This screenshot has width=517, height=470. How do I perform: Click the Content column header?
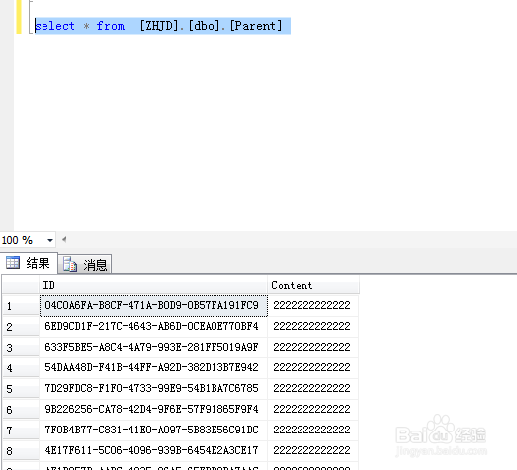coord(313,285)
